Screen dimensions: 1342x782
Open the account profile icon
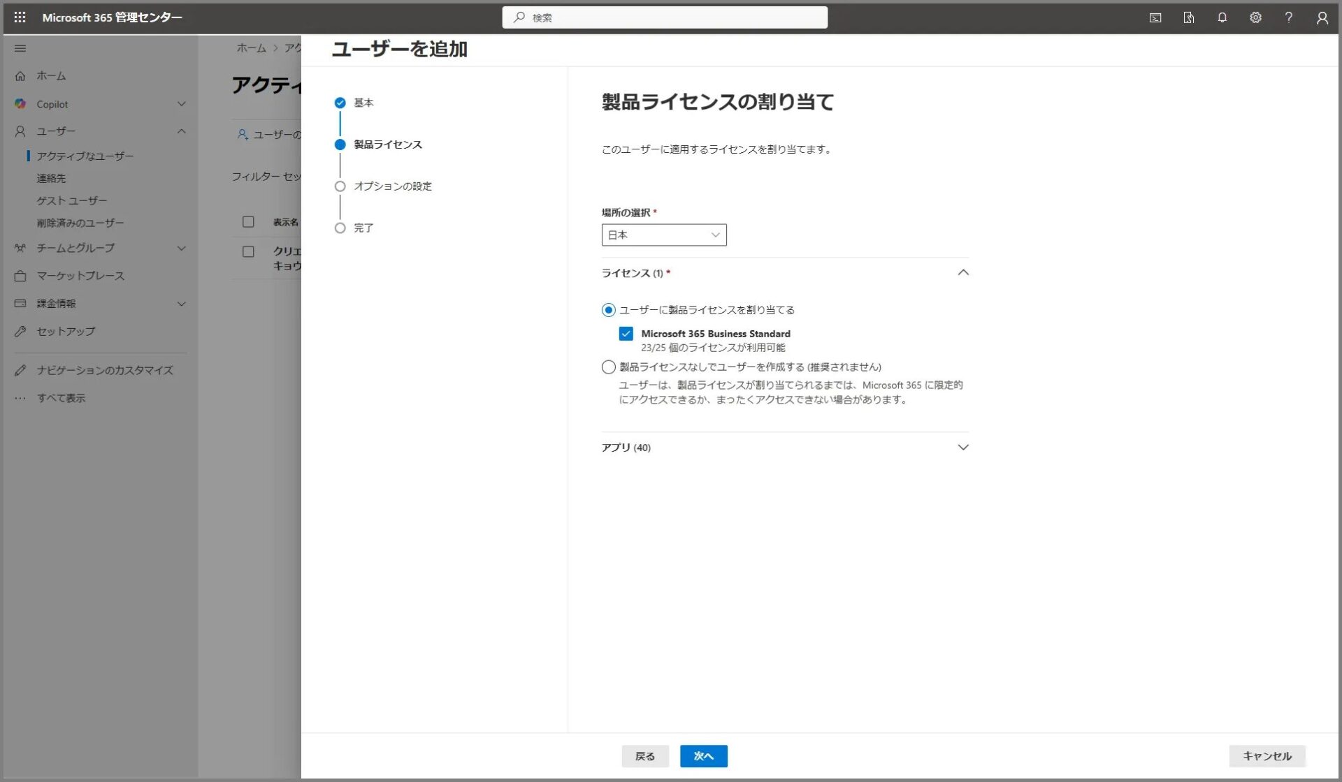tap(1322, 18)
